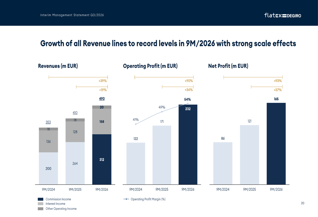The height and width of the screenshot is (217, 318).
Task: Select the 'Interim Management Statement Q3/2026' header text
Action: pos(72,15)
